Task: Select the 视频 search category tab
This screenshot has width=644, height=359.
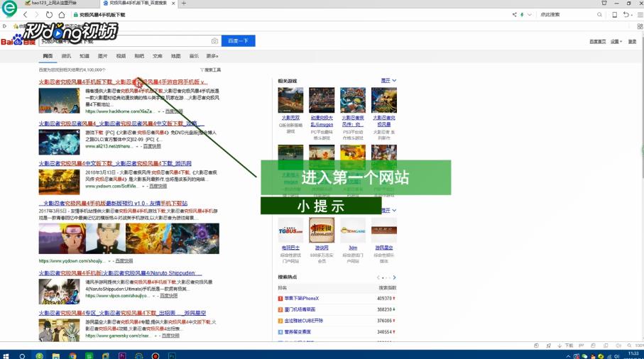Action: (121, 56)
